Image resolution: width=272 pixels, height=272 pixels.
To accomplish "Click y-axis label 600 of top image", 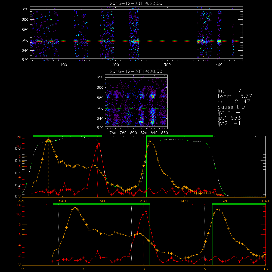I will (x=25, y=19).
